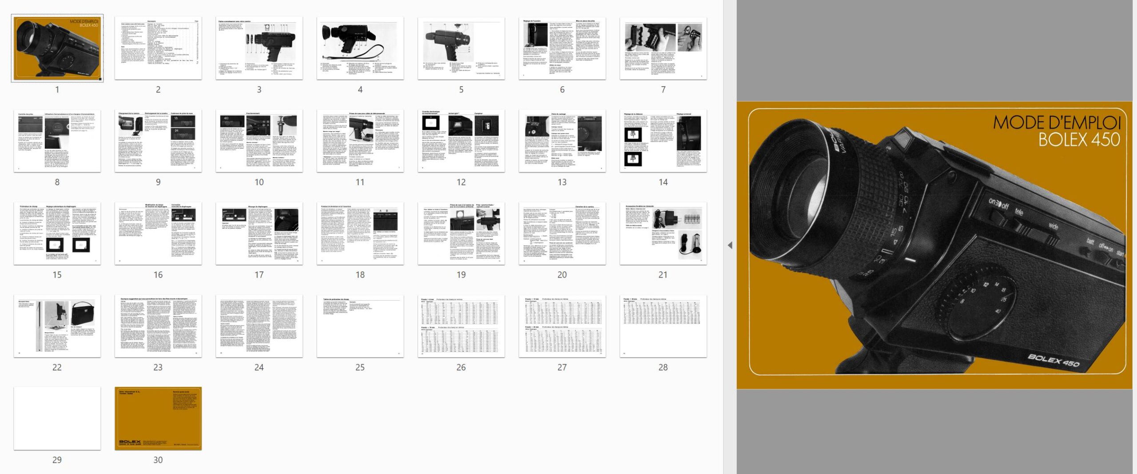The image size is (1137, 474).
Task: Open the orange back cover page 30 thumbnail
Action: point(158,418)
